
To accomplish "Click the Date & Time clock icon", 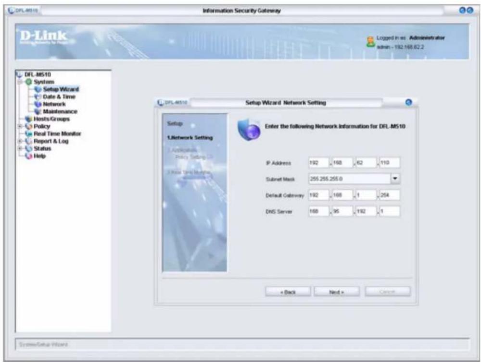I will tap(38, 97).
